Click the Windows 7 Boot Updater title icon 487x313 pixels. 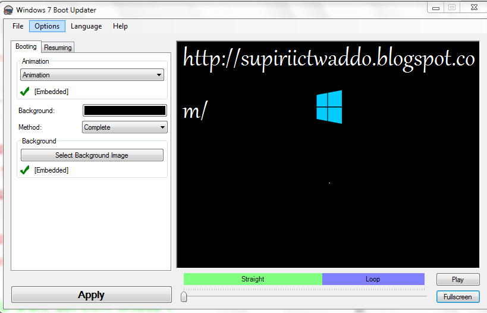click(x=8, y=10)
